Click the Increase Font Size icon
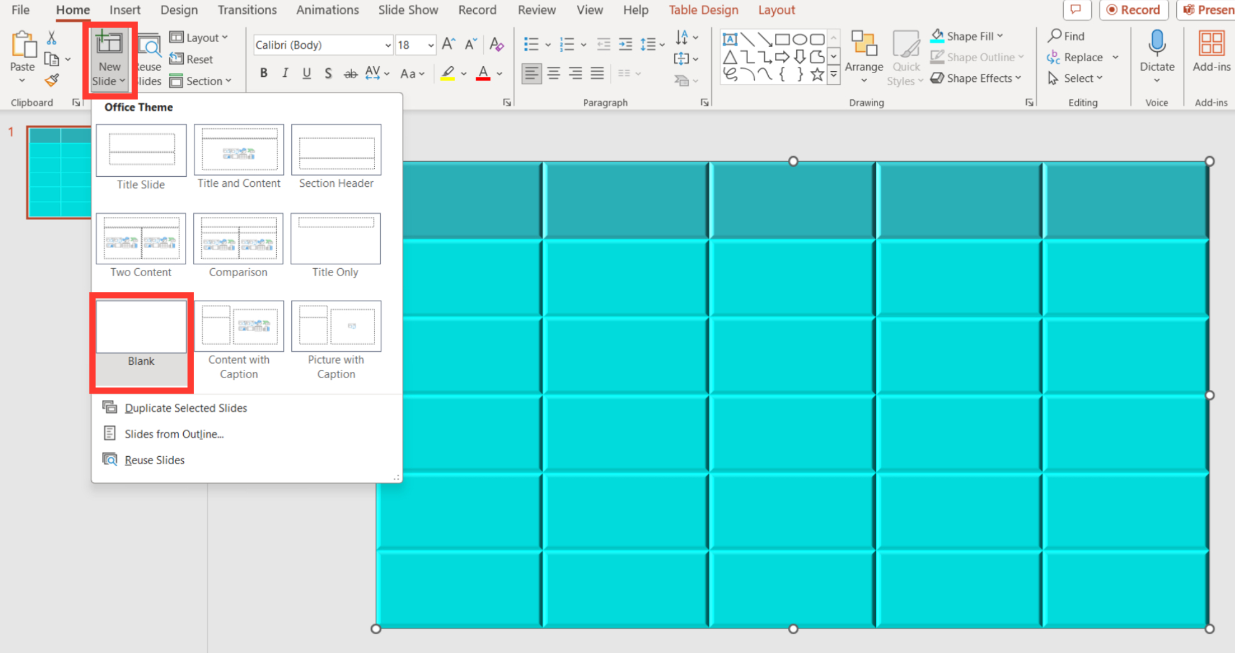This screenshot has height=653, width=1235. tap(448, 44)
